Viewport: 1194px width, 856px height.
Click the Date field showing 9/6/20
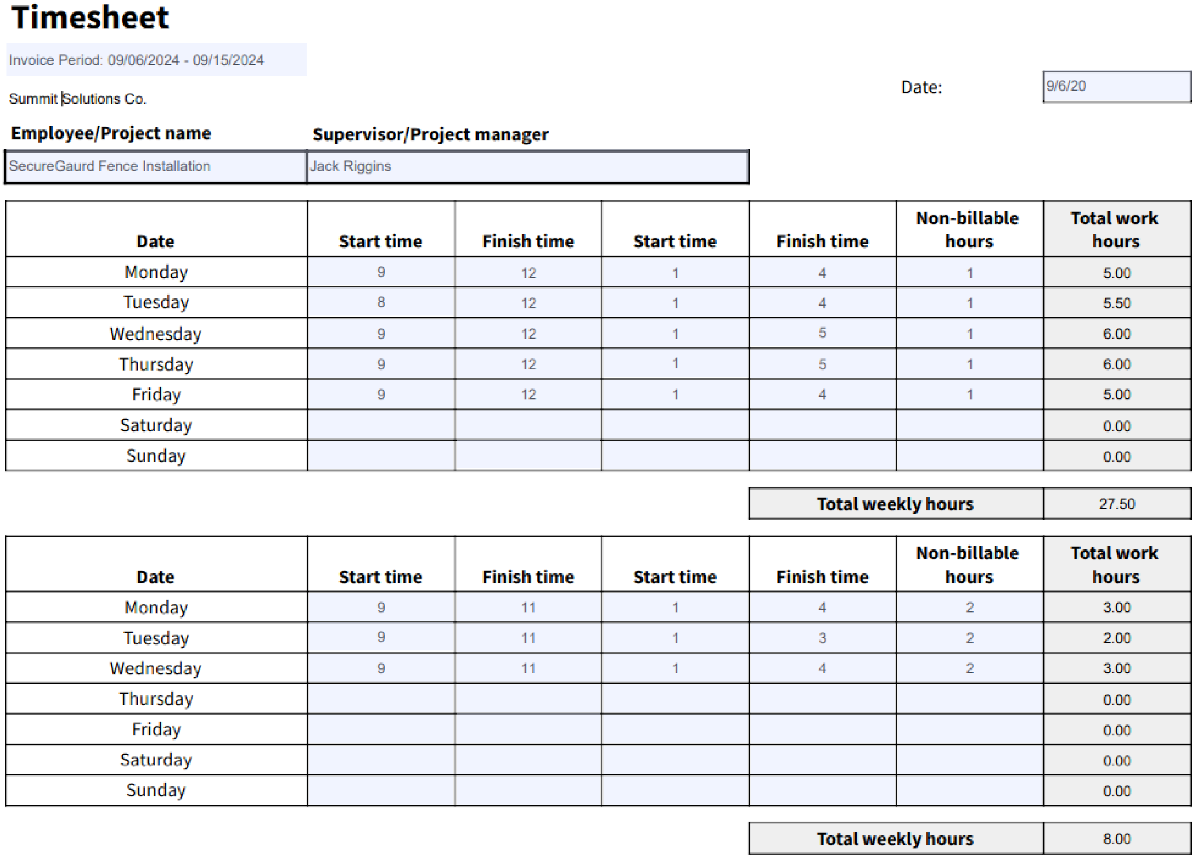(1115, 87)
